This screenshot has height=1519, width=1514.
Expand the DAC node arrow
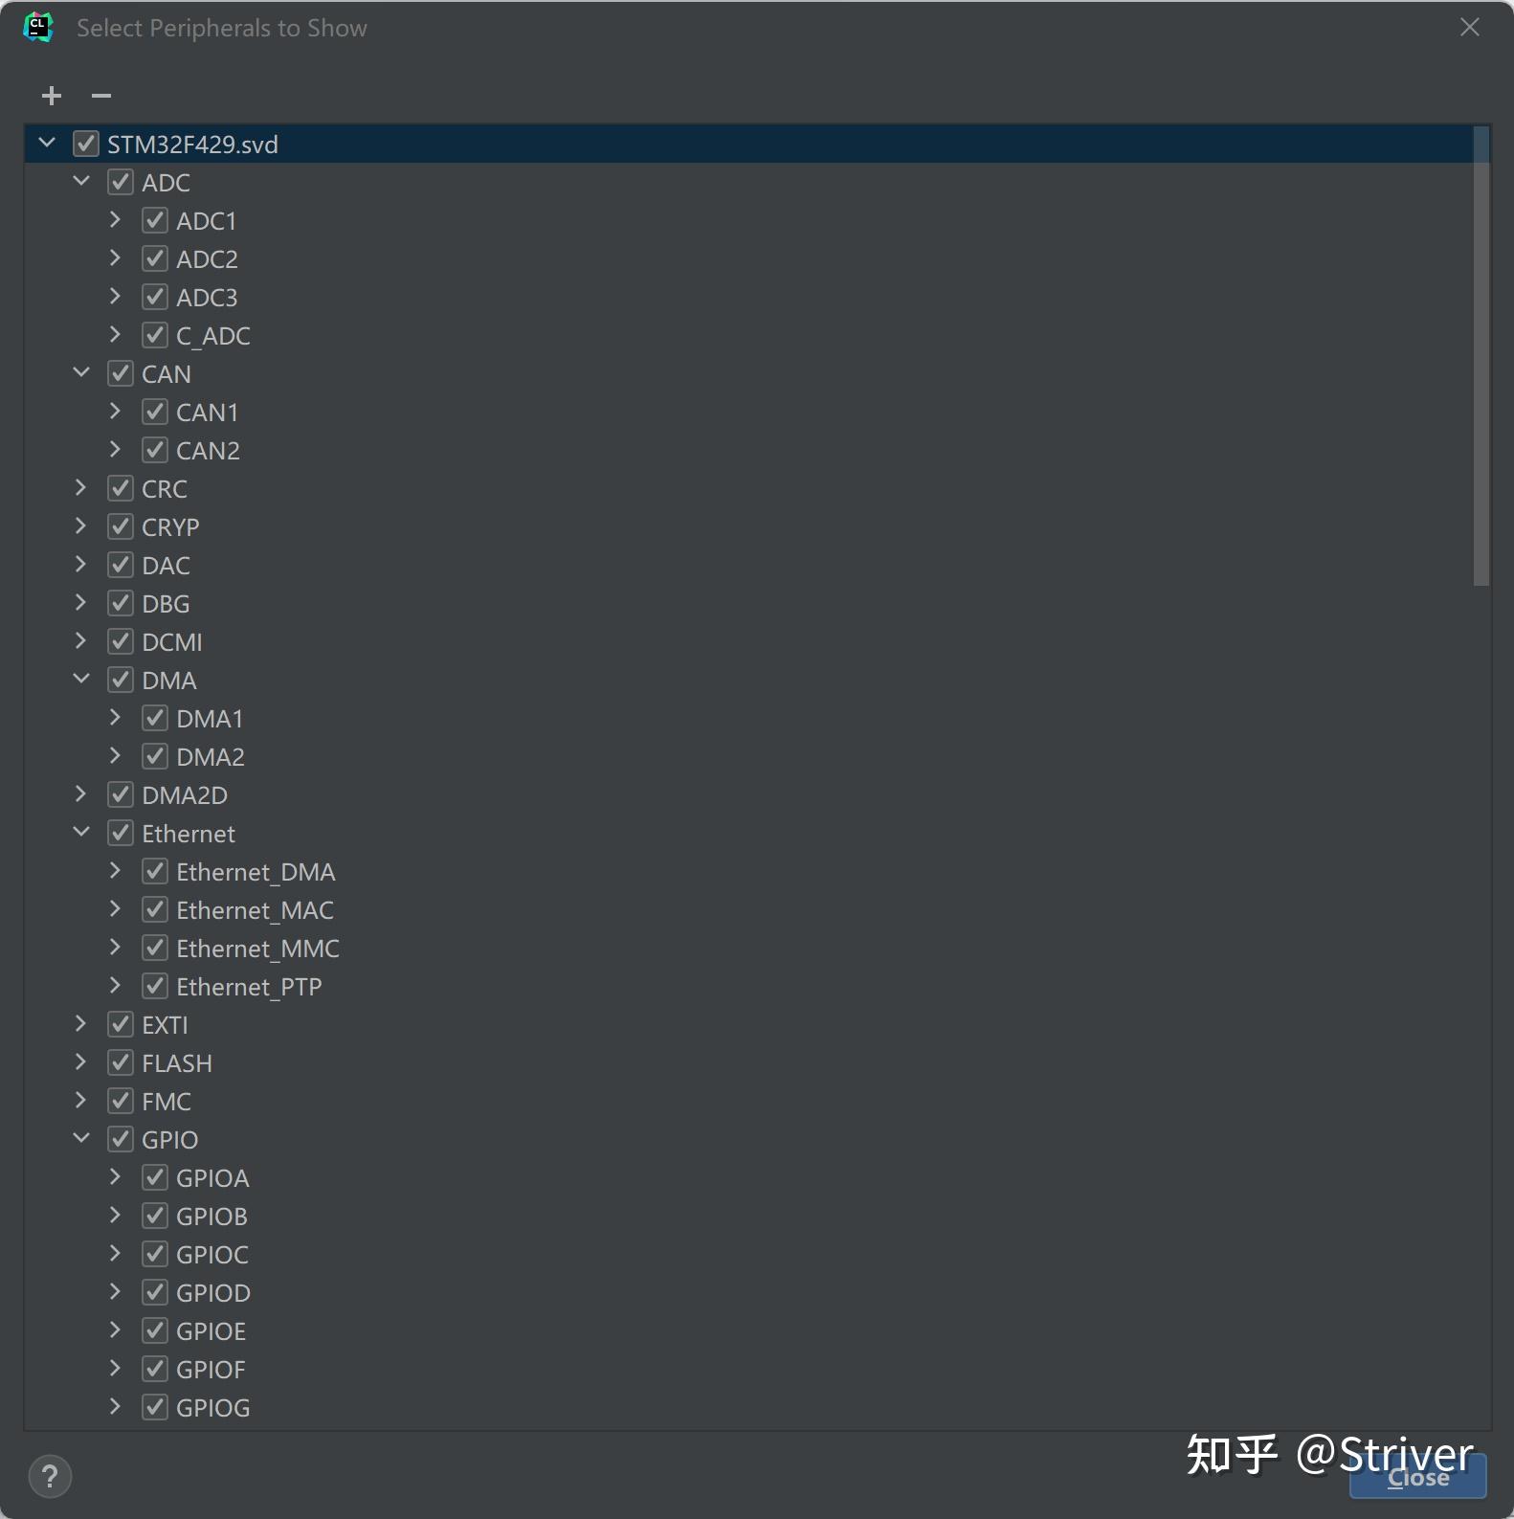[80, 565]
